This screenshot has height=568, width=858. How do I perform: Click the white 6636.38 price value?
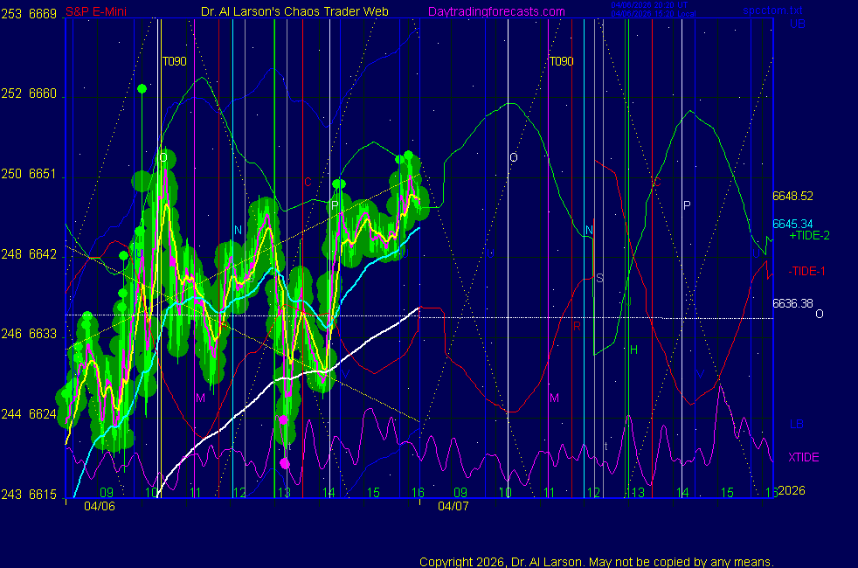(x=792, y=303)
